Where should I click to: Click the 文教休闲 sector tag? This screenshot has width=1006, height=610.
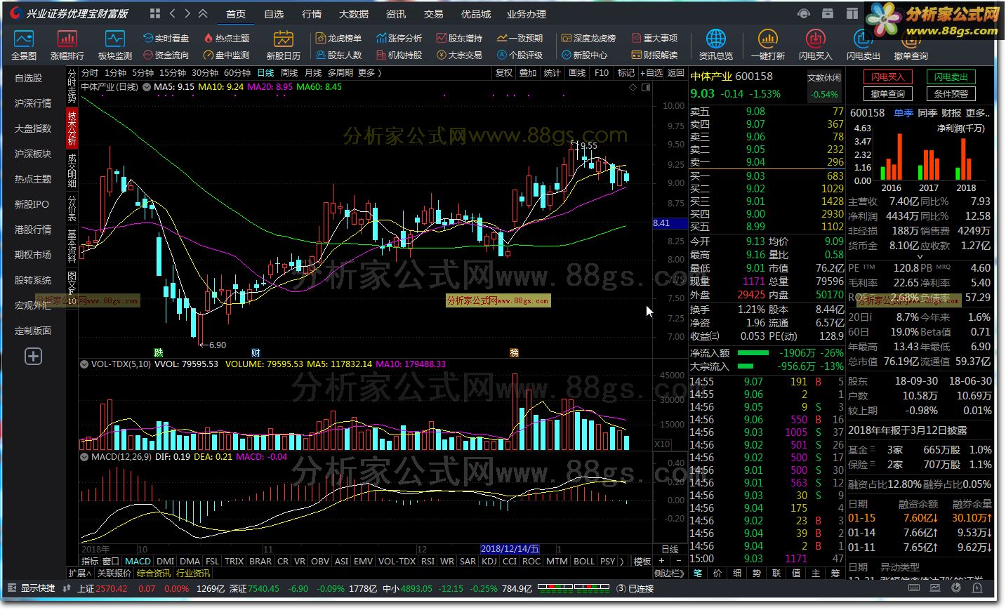[x=823, y=77]
